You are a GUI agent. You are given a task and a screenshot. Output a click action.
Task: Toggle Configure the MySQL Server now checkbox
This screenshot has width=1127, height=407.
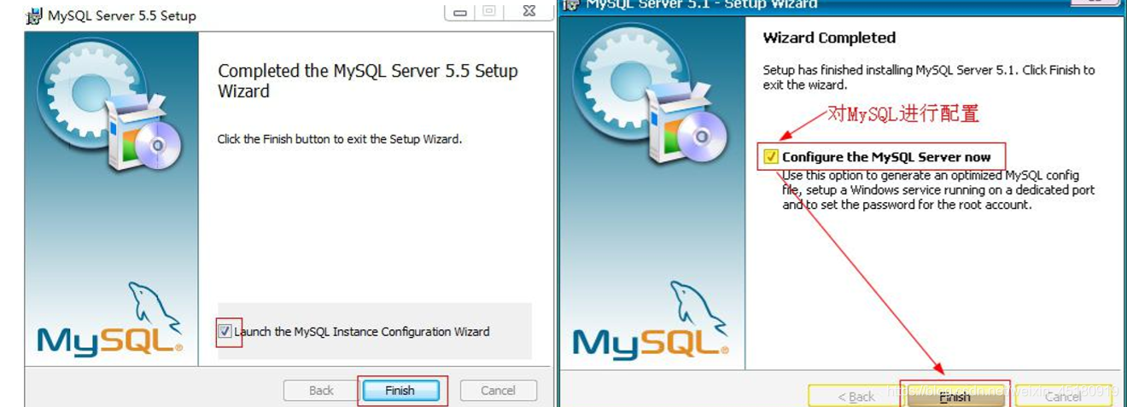coord(771,157)
